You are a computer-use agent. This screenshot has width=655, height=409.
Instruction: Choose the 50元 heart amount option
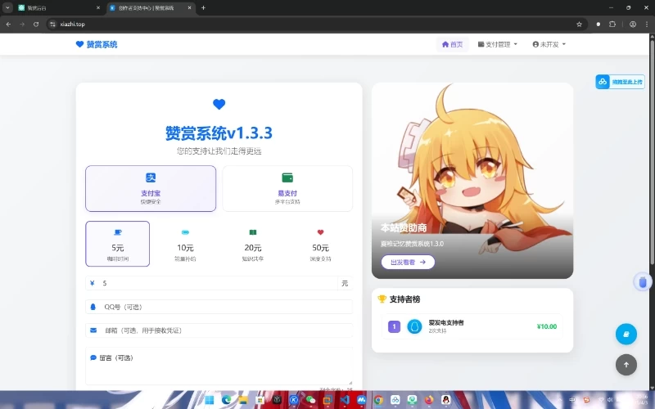pos(320,243)
